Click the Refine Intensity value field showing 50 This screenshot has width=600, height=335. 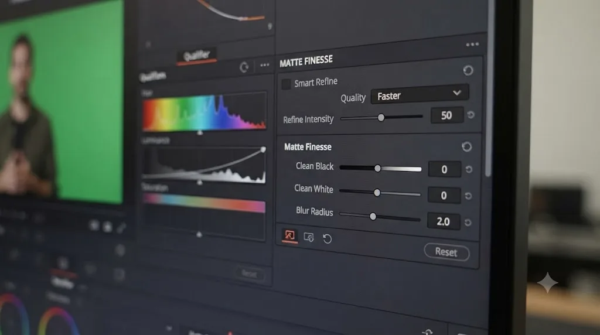coord(446,115)
